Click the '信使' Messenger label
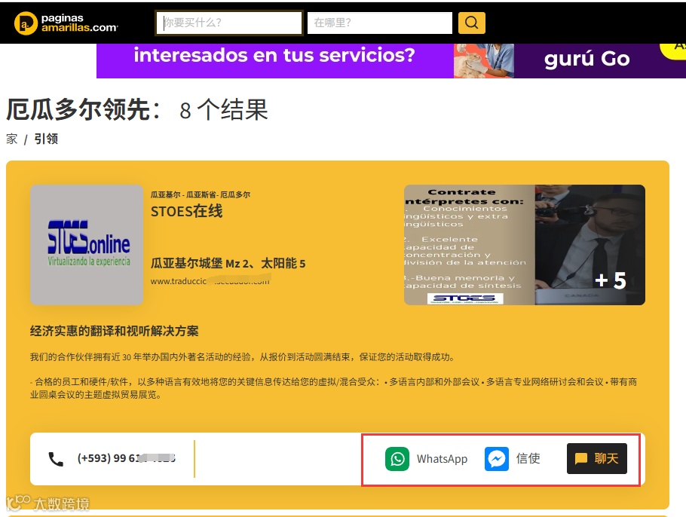The width and height of the screenshot is (686, 517). point(528,458)
